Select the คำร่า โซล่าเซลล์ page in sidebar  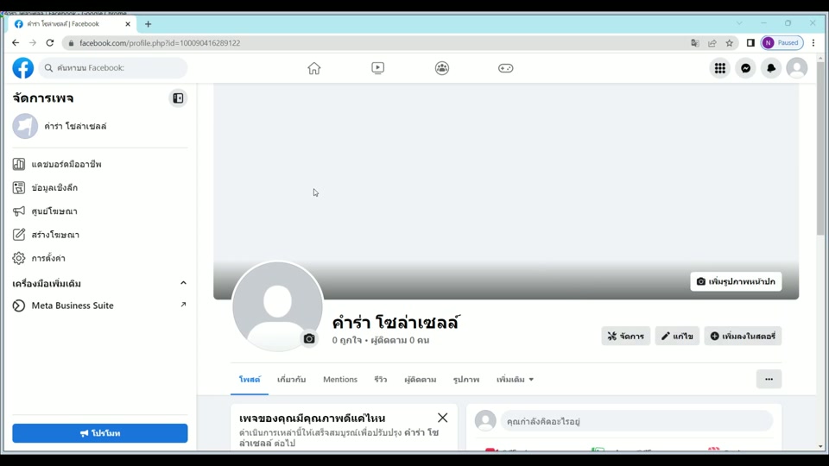(x=100, y=126)
